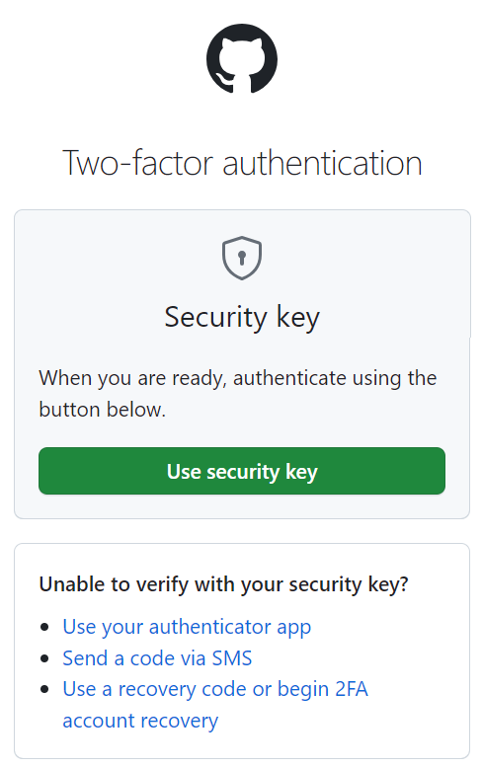
Task: Choose Send a code via SMS
Action: point(157,658)
